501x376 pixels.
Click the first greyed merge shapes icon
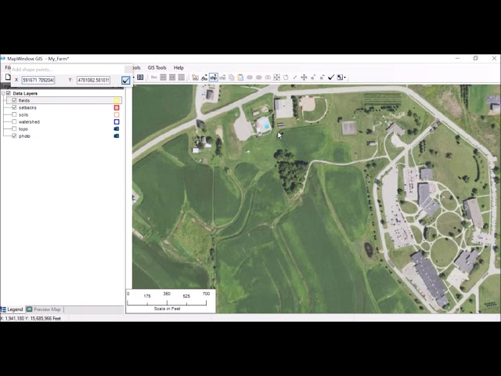250,78
